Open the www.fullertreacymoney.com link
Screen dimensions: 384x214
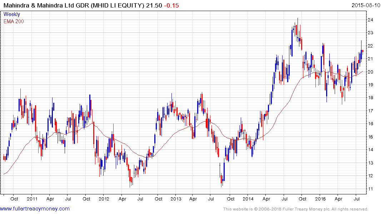pyautogui.click(x=35, y=209)
